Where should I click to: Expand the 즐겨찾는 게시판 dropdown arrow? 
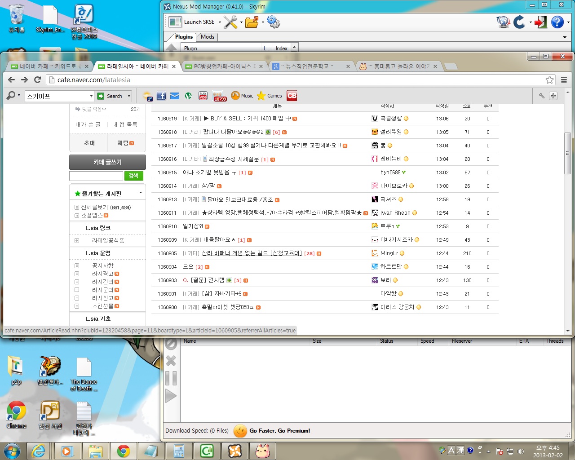(x=141, y=193)
